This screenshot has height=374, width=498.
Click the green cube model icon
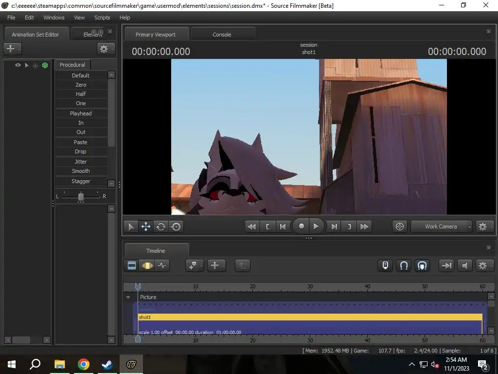45,65
